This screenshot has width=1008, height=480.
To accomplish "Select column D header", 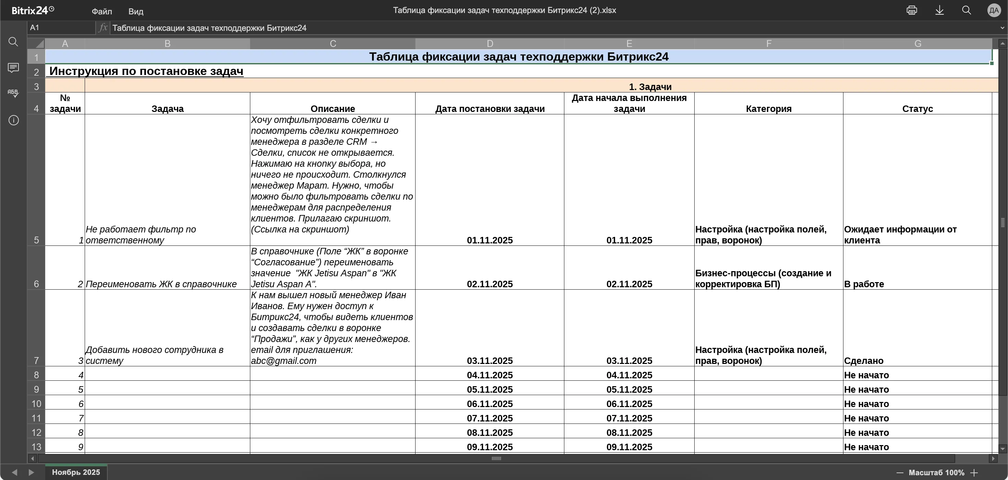I will (490, 44).
